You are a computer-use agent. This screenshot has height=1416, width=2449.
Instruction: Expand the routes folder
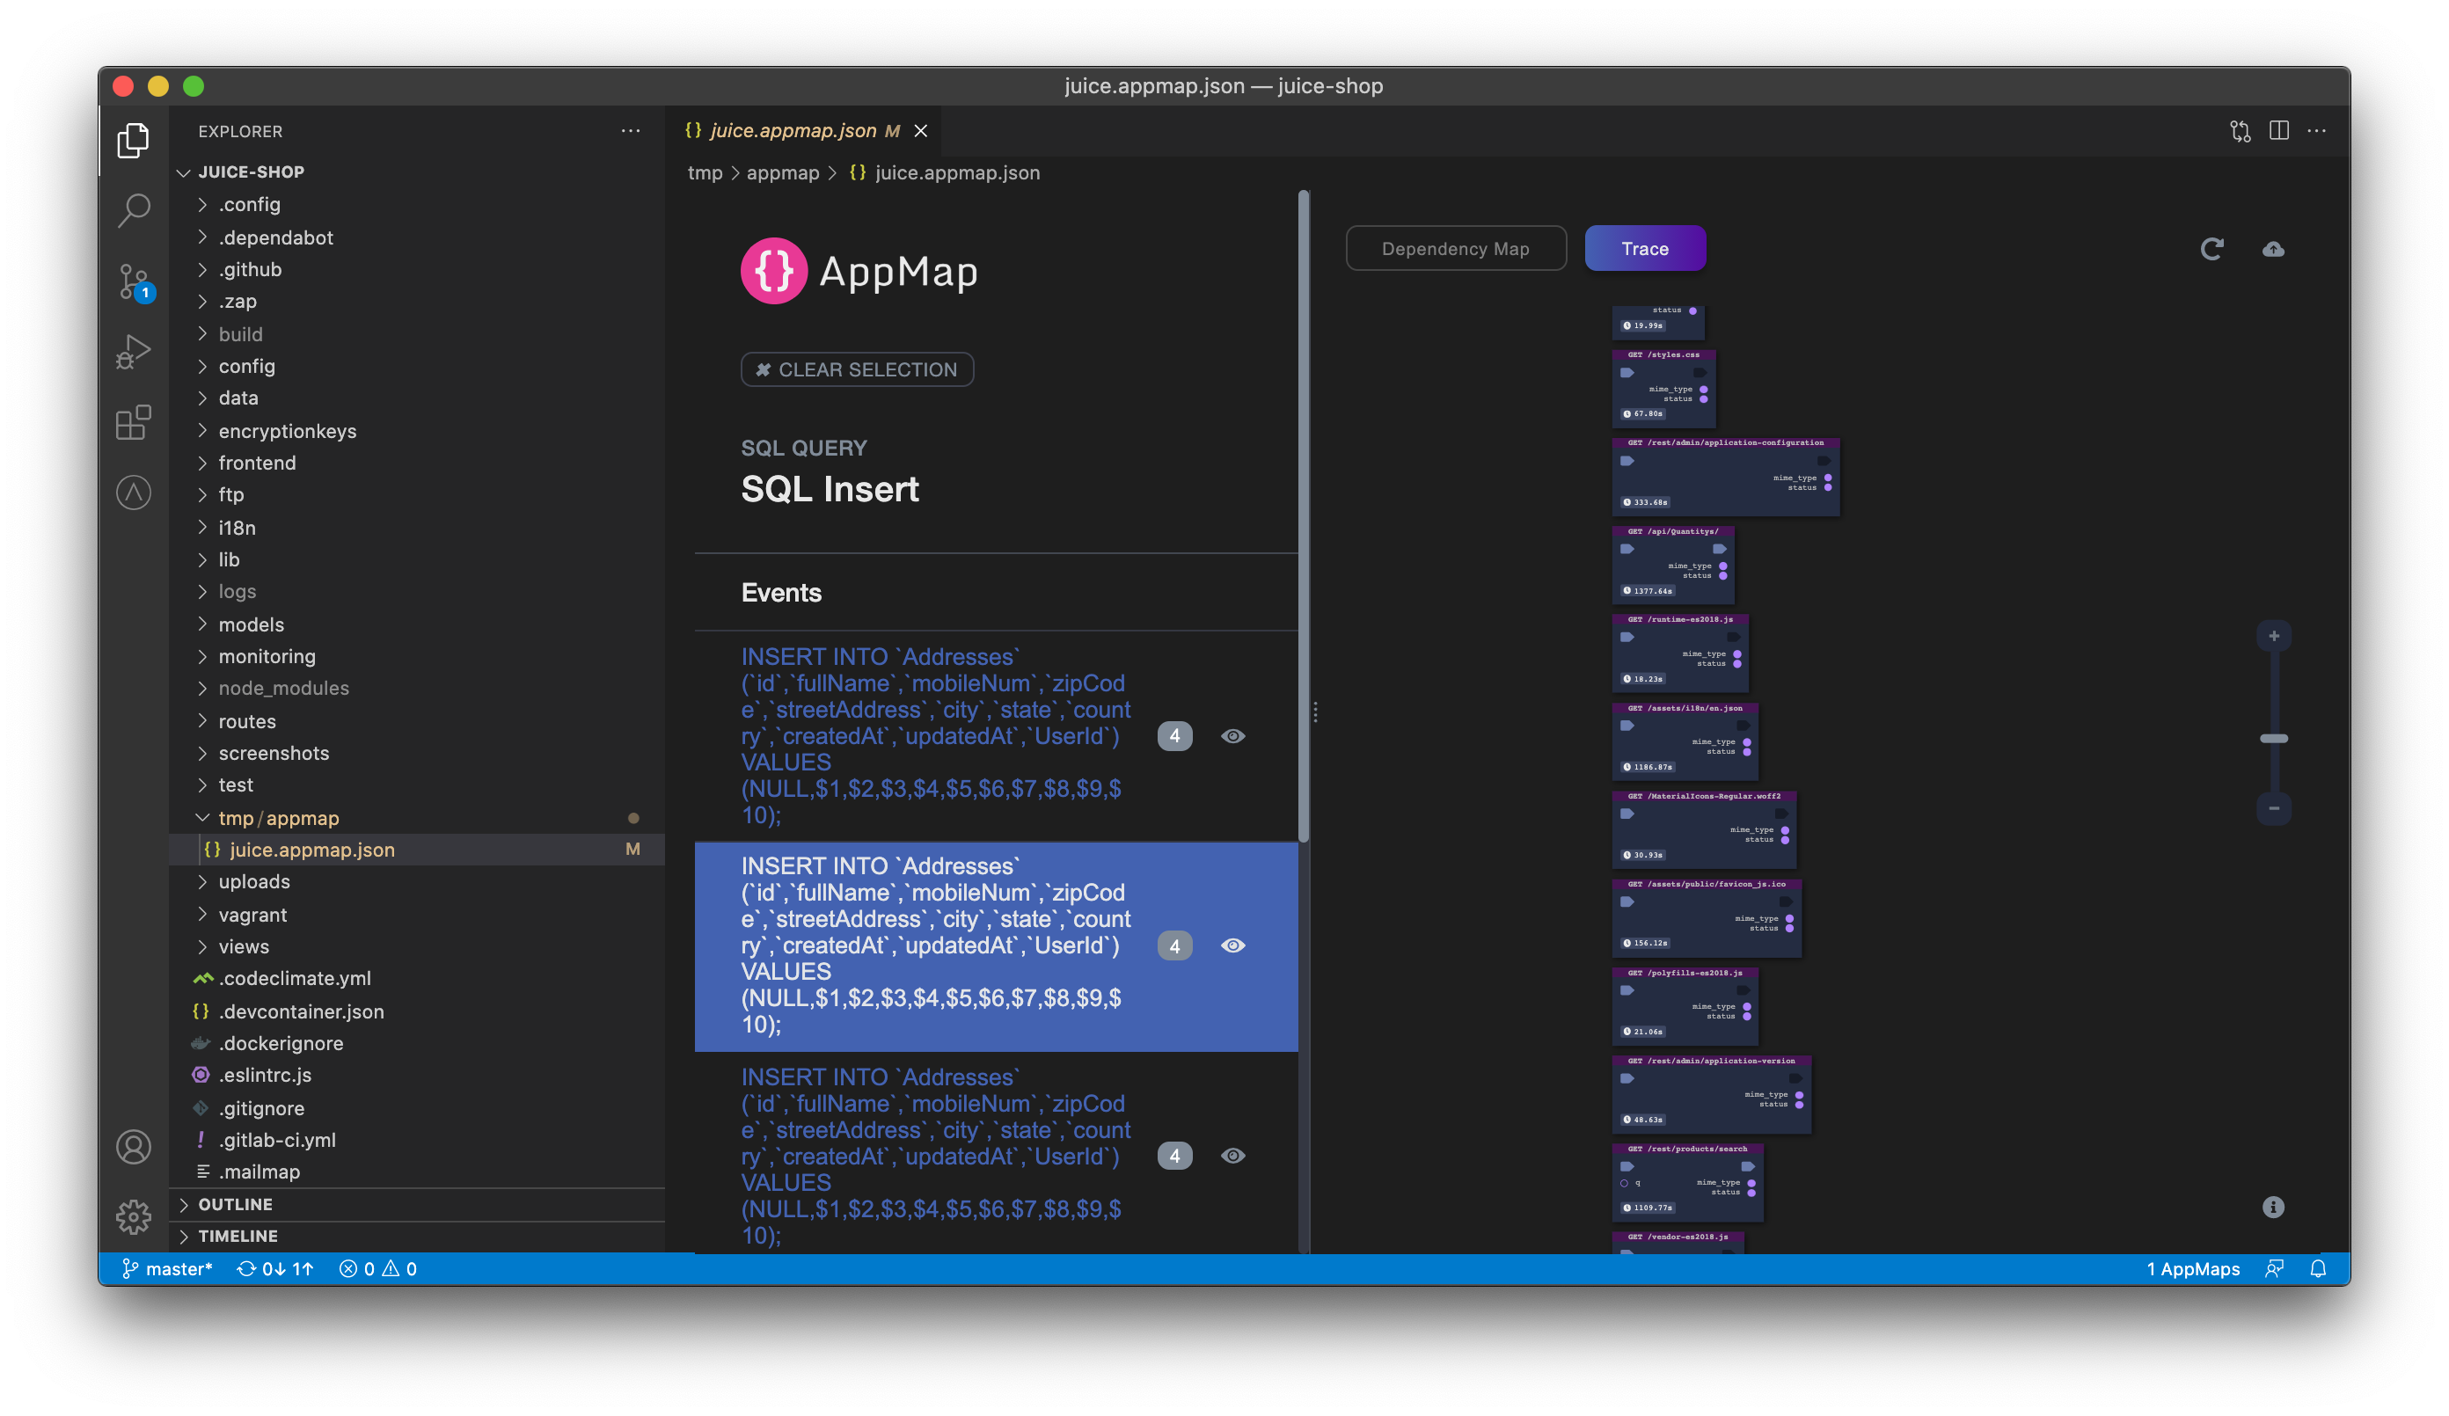point(418,721)
